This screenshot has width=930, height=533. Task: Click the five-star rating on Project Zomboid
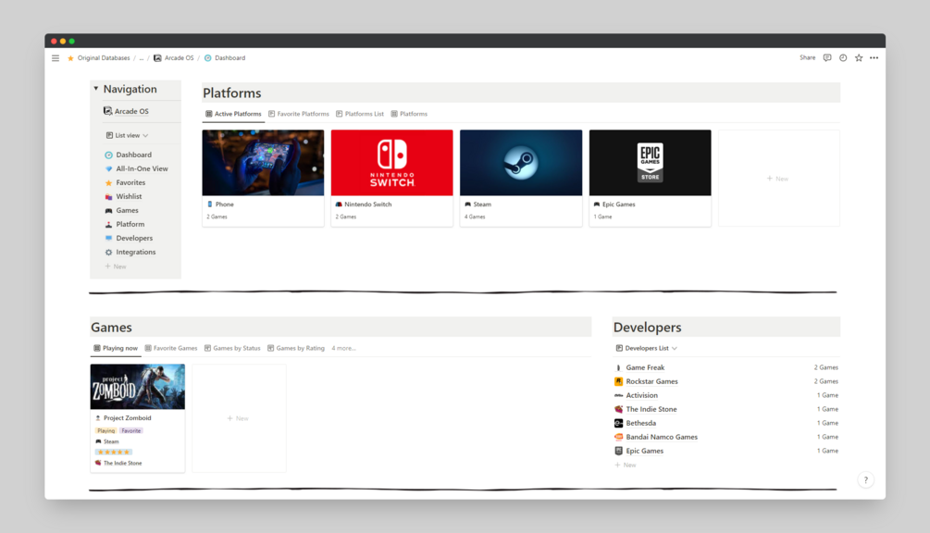(x=113, y=452)
